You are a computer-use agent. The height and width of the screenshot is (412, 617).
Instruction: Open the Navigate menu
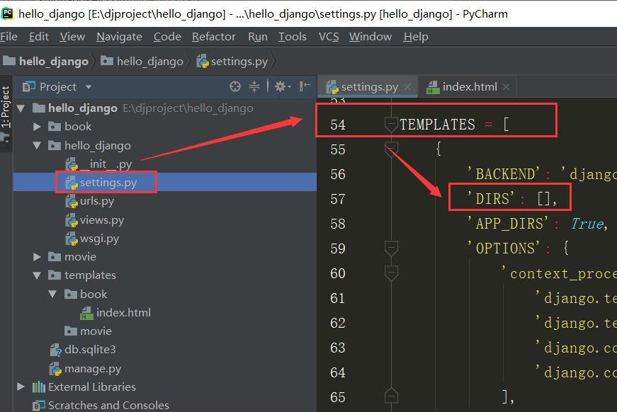(119, 37)
